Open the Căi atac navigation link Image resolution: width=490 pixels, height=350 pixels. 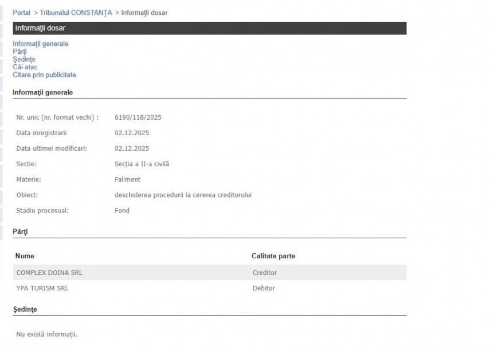25,67
